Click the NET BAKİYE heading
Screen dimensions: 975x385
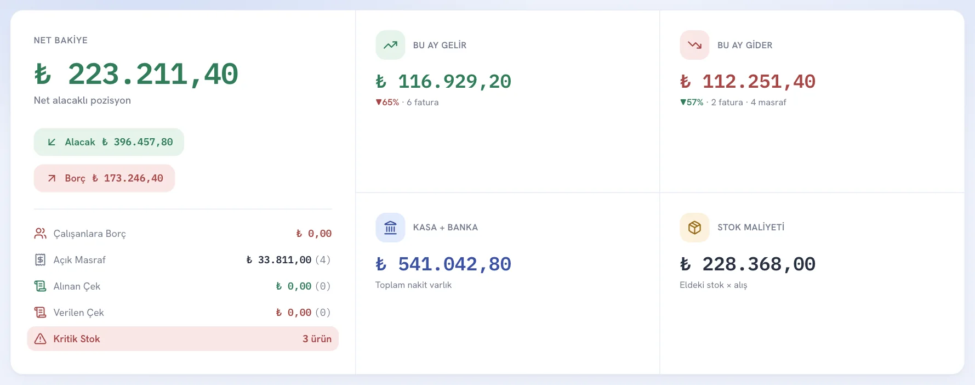[x=61, y=40]
